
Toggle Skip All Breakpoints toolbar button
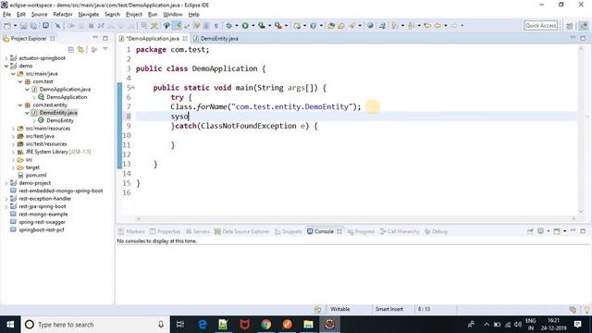click(57, 26)
